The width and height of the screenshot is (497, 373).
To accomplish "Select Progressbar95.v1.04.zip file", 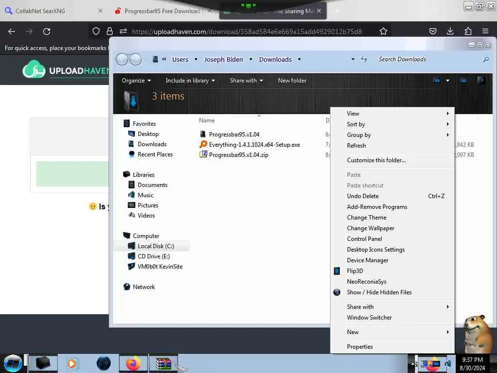I will click(238, 155).
